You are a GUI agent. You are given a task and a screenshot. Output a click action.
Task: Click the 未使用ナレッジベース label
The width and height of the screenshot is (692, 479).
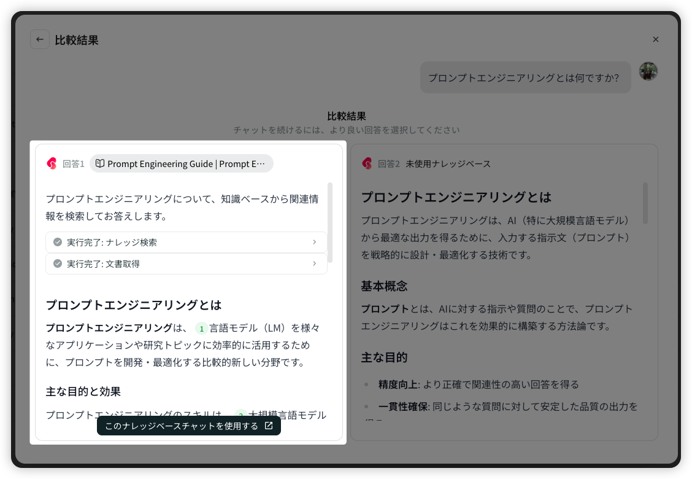448,164
